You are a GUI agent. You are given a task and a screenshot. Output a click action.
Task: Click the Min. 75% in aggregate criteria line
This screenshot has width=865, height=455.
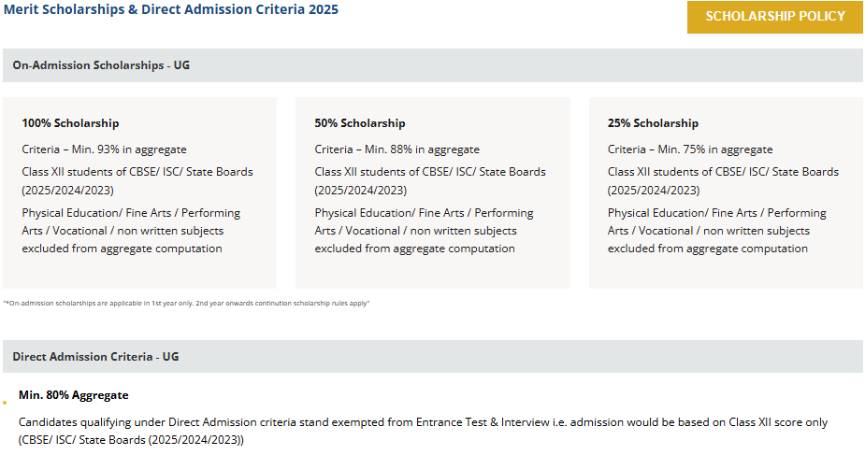690,149
